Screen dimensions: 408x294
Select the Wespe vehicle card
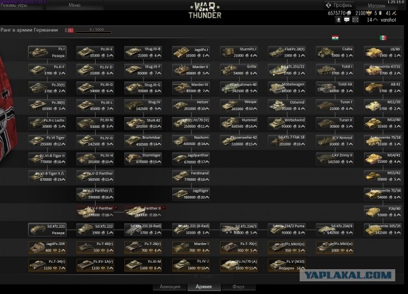(238, 106)
